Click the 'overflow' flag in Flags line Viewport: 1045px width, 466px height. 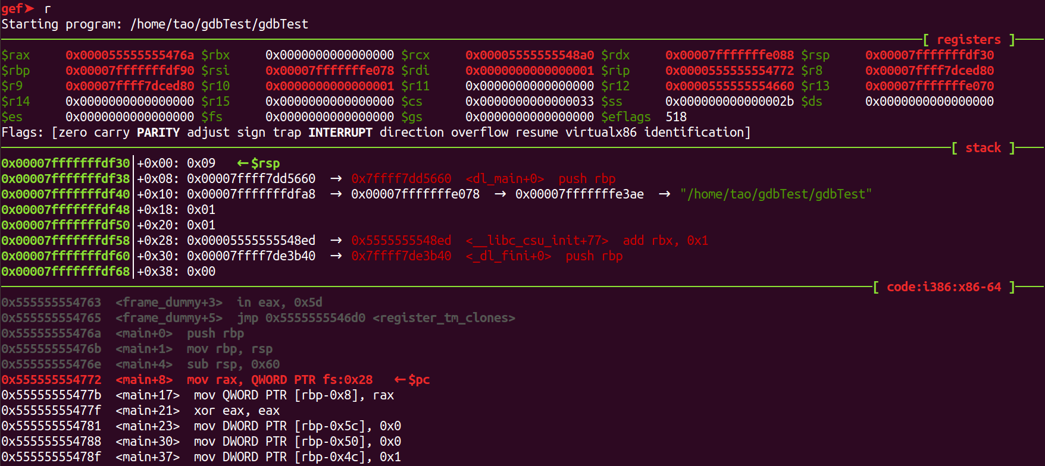pos(480,132)
